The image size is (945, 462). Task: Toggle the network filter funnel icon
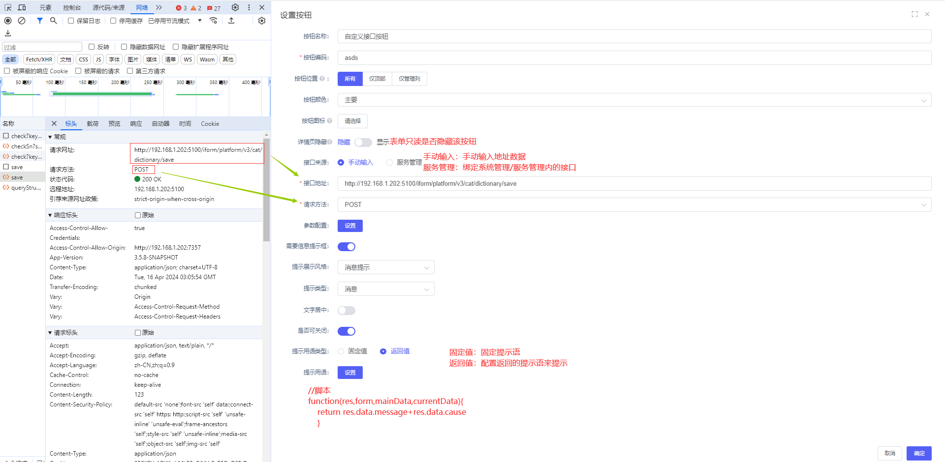click(40, 21)
